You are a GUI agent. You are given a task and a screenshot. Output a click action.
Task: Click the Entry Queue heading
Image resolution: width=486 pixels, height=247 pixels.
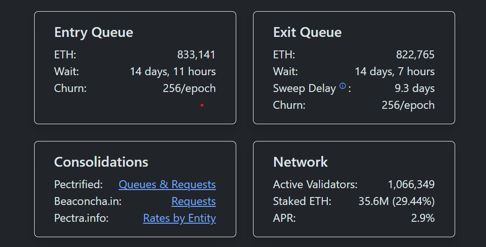(x=94, y=32)
